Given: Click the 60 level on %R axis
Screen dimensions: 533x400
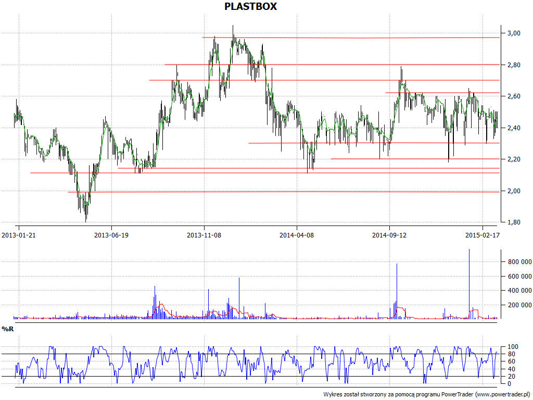Looking at the screenshot, I should click(x=511, y=361).
